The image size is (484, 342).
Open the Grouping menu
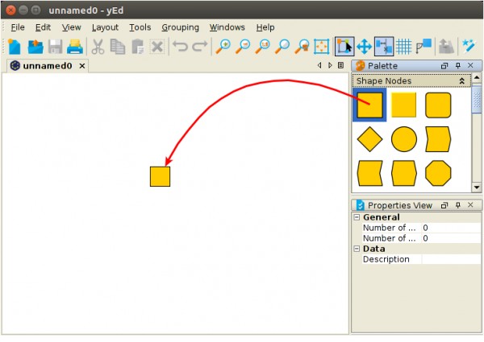click(180, 27)
